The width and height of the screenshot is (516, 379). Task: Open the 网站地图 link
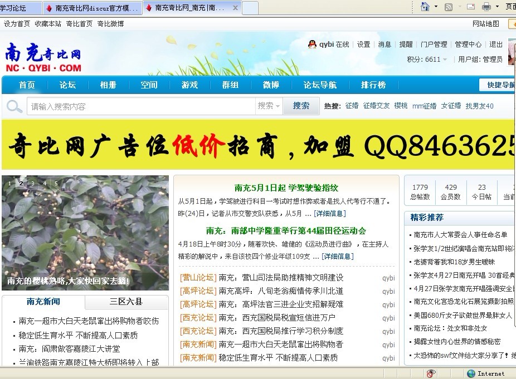pyautogui.click(x=486, y=24)
